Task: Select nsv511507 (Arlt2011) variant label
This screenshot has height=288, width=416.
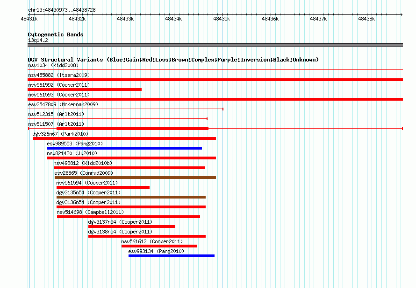Action: click(x=56, y=124)
